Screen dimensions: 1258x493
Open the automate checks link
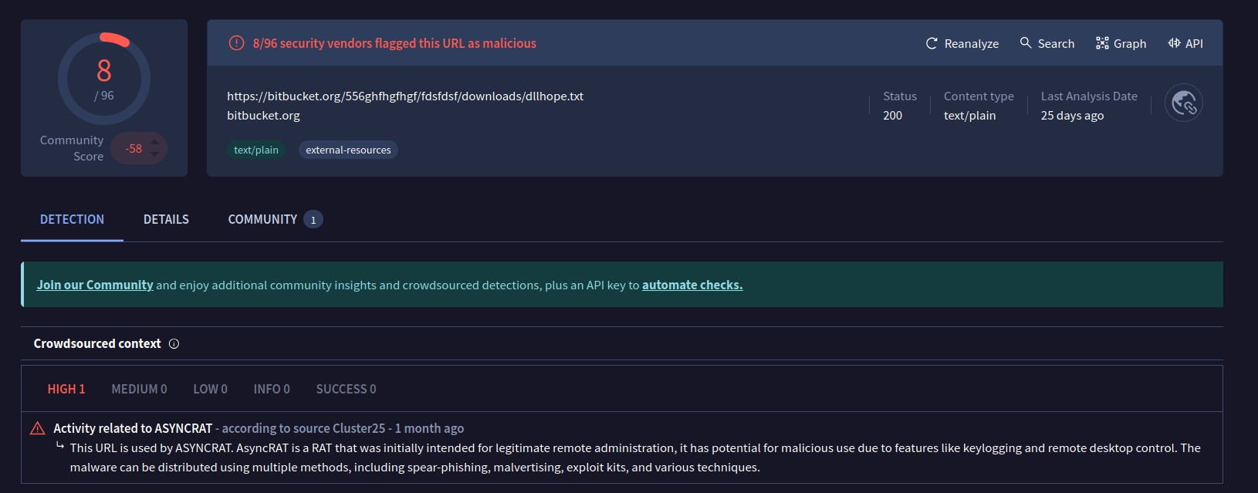[x=692, y=285]
